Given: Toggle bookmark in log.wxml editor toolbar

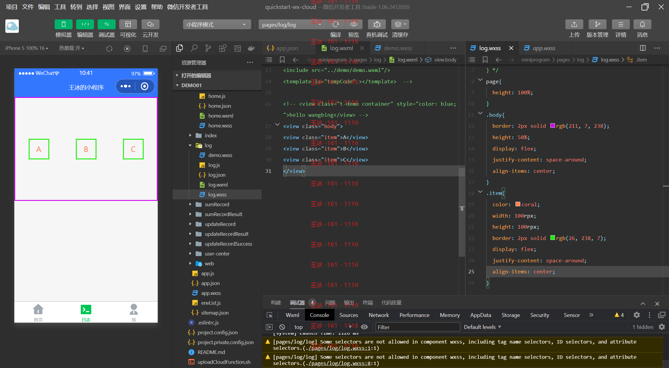Looking at the screenshot, I should (x=282, y=60).
